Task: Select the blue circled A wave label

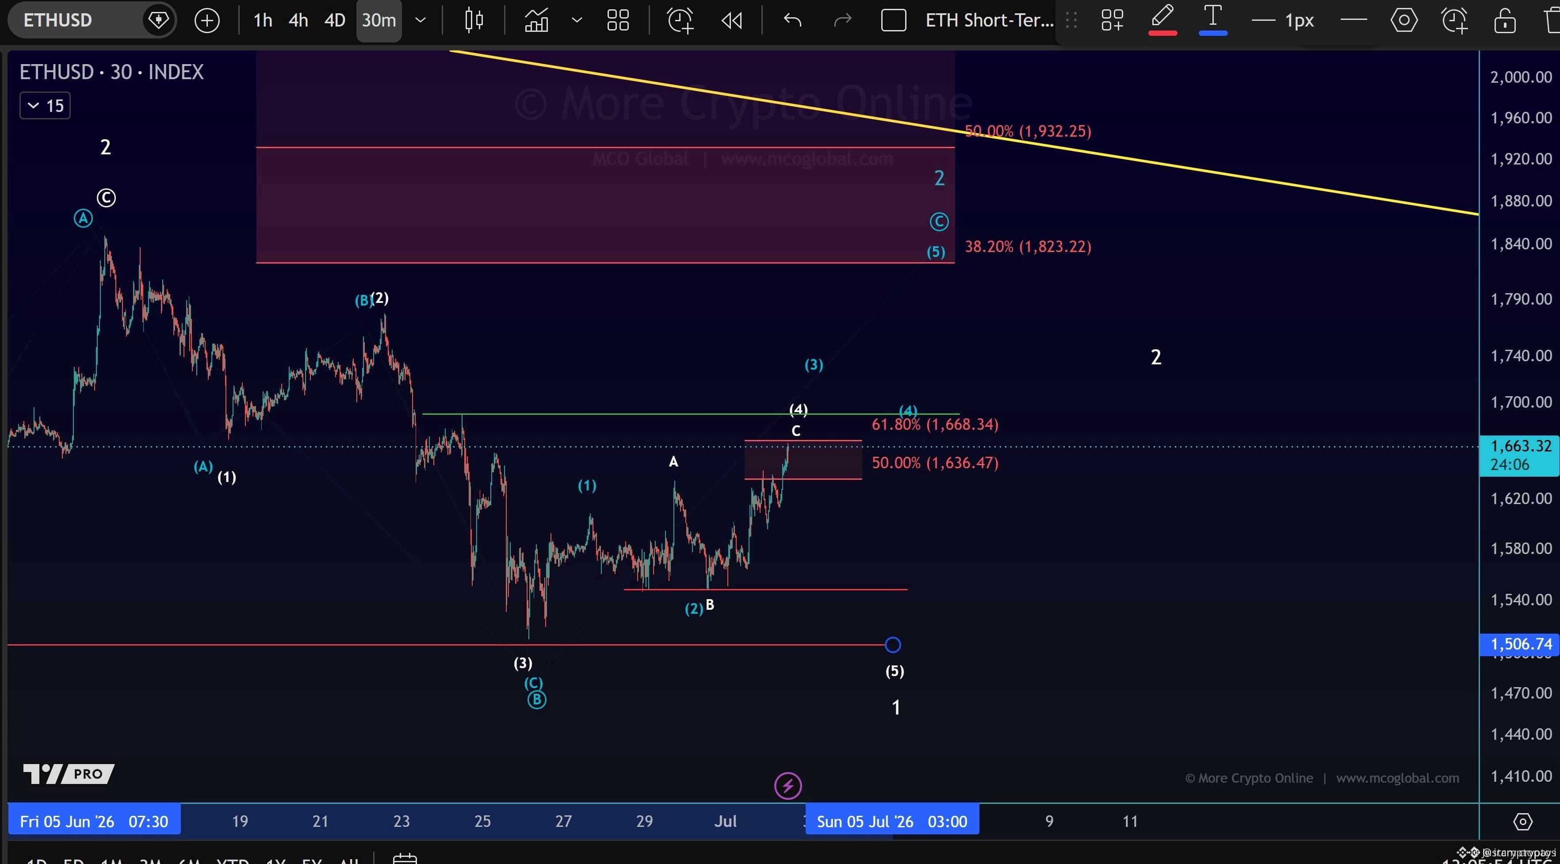Action: coord(83,218)
